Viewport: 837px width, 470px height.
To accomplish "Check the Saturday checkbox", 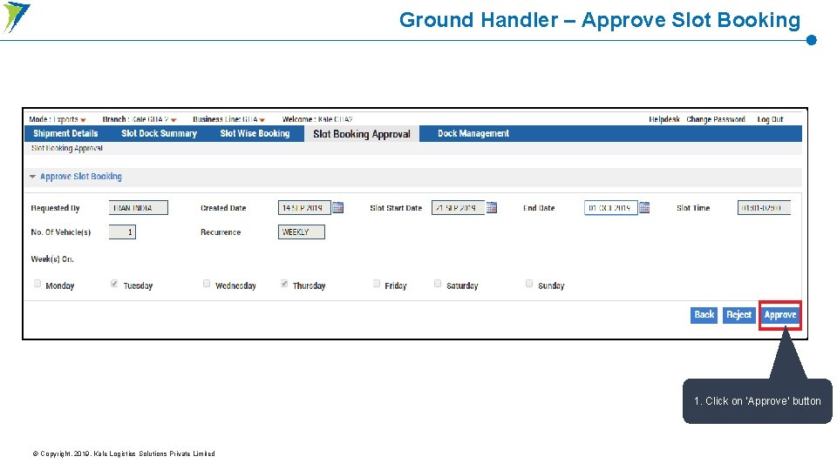I will pyautogui.click(x=438, y=284).
